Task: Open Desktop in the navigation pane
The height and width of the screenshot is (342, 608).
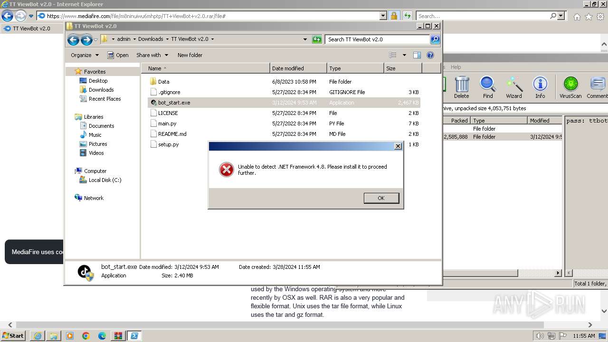Action: click(x=98, y=81)
